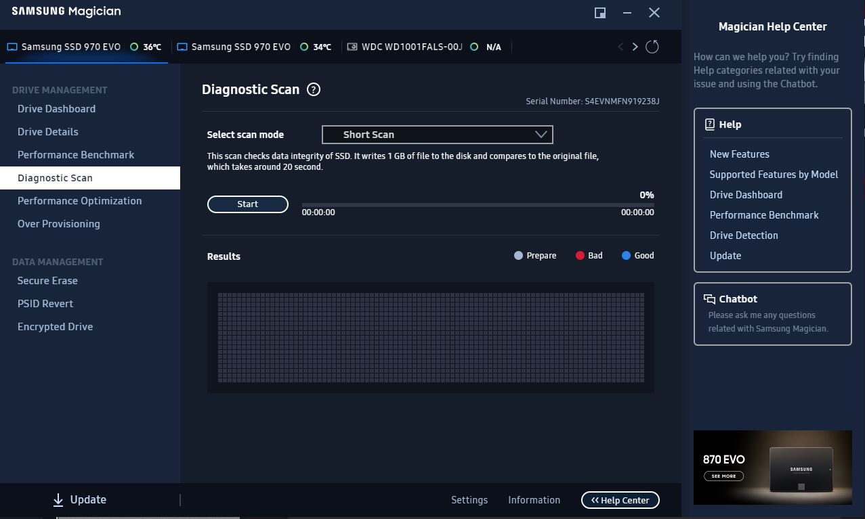Click the Samsung Magician title logo
865x519 pixels.
click(x=66, y=12)
